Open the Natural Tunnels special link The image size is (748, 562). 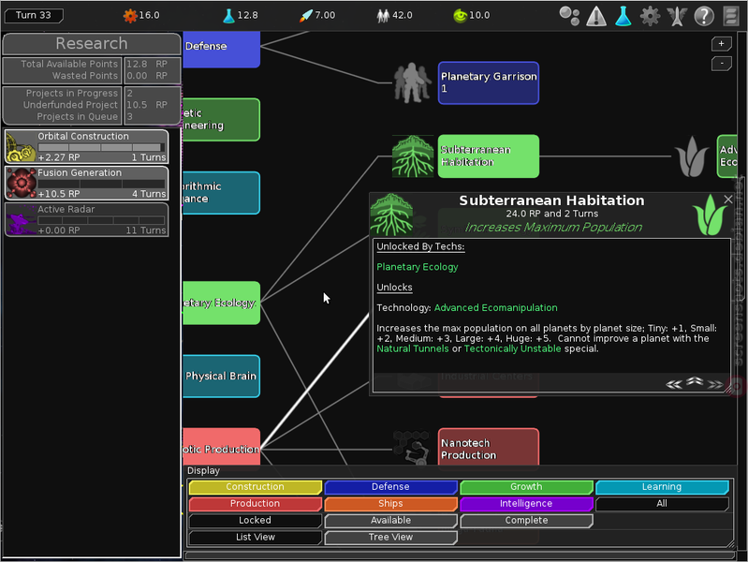pos(413,349)
